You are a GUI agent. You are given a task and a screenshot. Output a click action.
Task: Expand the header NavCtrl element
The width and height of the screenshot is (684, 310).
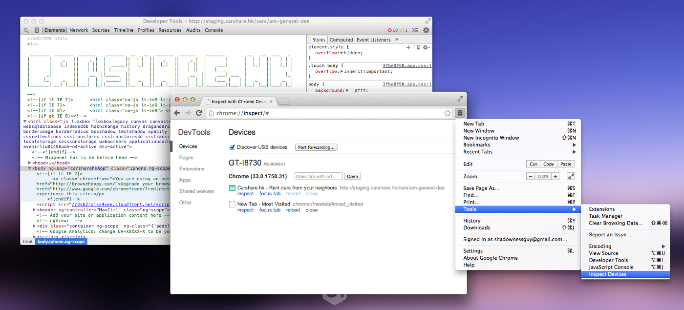coord(34,210)
